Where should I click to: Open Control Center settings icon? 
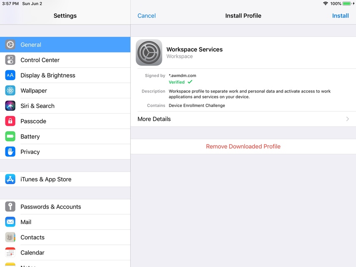pos(10,60)
